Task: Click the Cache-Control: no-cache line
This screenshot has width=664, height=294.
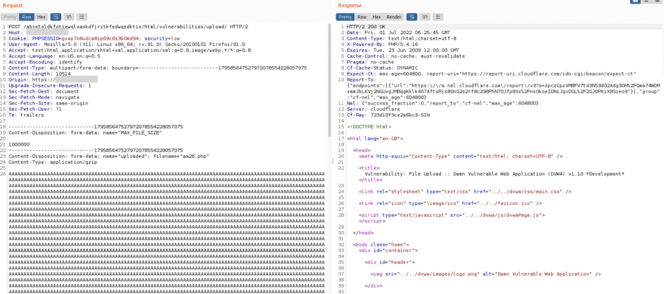Action: point(406,56)
